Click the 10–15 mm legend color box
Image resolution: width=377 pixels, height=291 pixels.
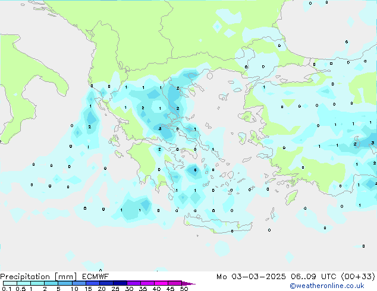point(79,283)
